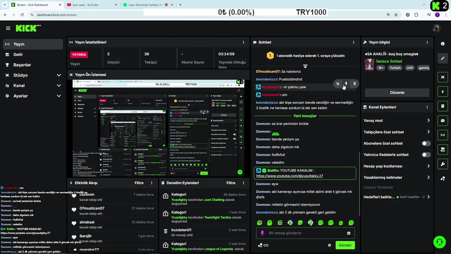This screenshot has width=451, height=254.
Task: Delete the hovered chat message with the trash icon
Action: click(x=354, y=84)
